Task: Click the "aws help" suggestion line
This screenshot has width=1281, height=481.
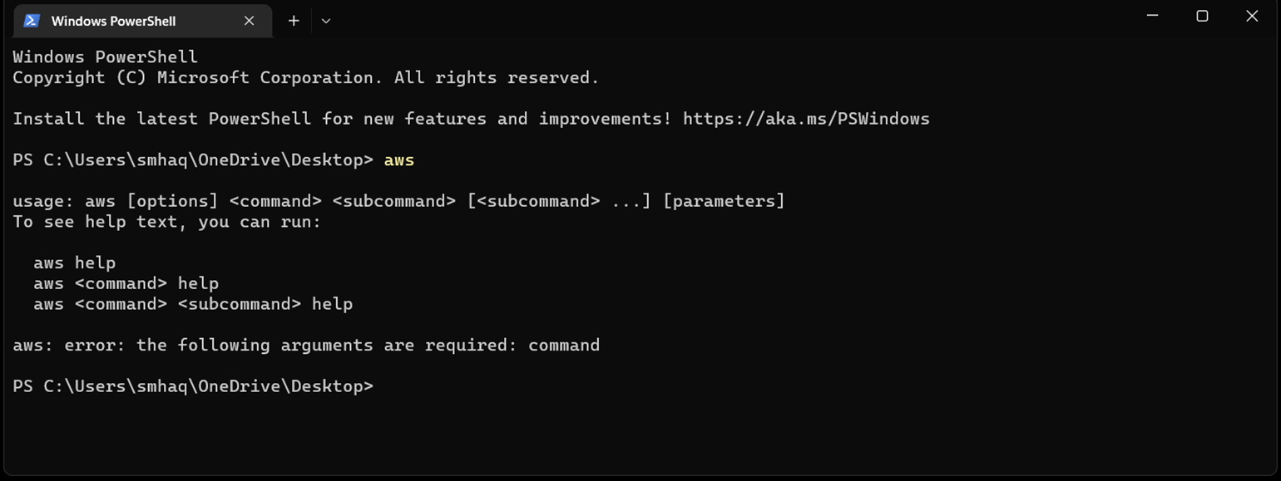Action: click(75, 263)
